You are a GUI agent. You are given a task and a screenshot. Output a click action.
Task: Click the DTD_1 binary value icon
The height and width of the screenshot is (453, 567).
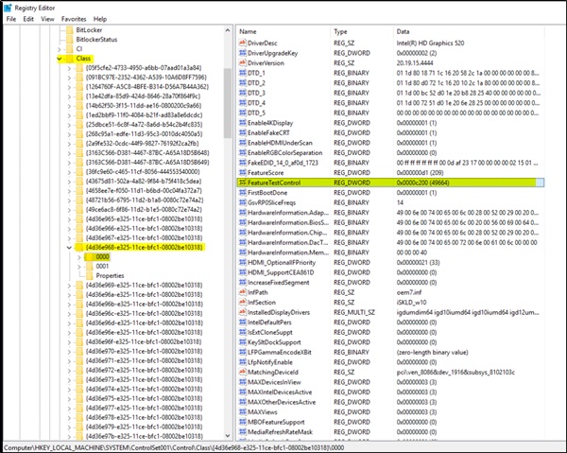point(242,73)
